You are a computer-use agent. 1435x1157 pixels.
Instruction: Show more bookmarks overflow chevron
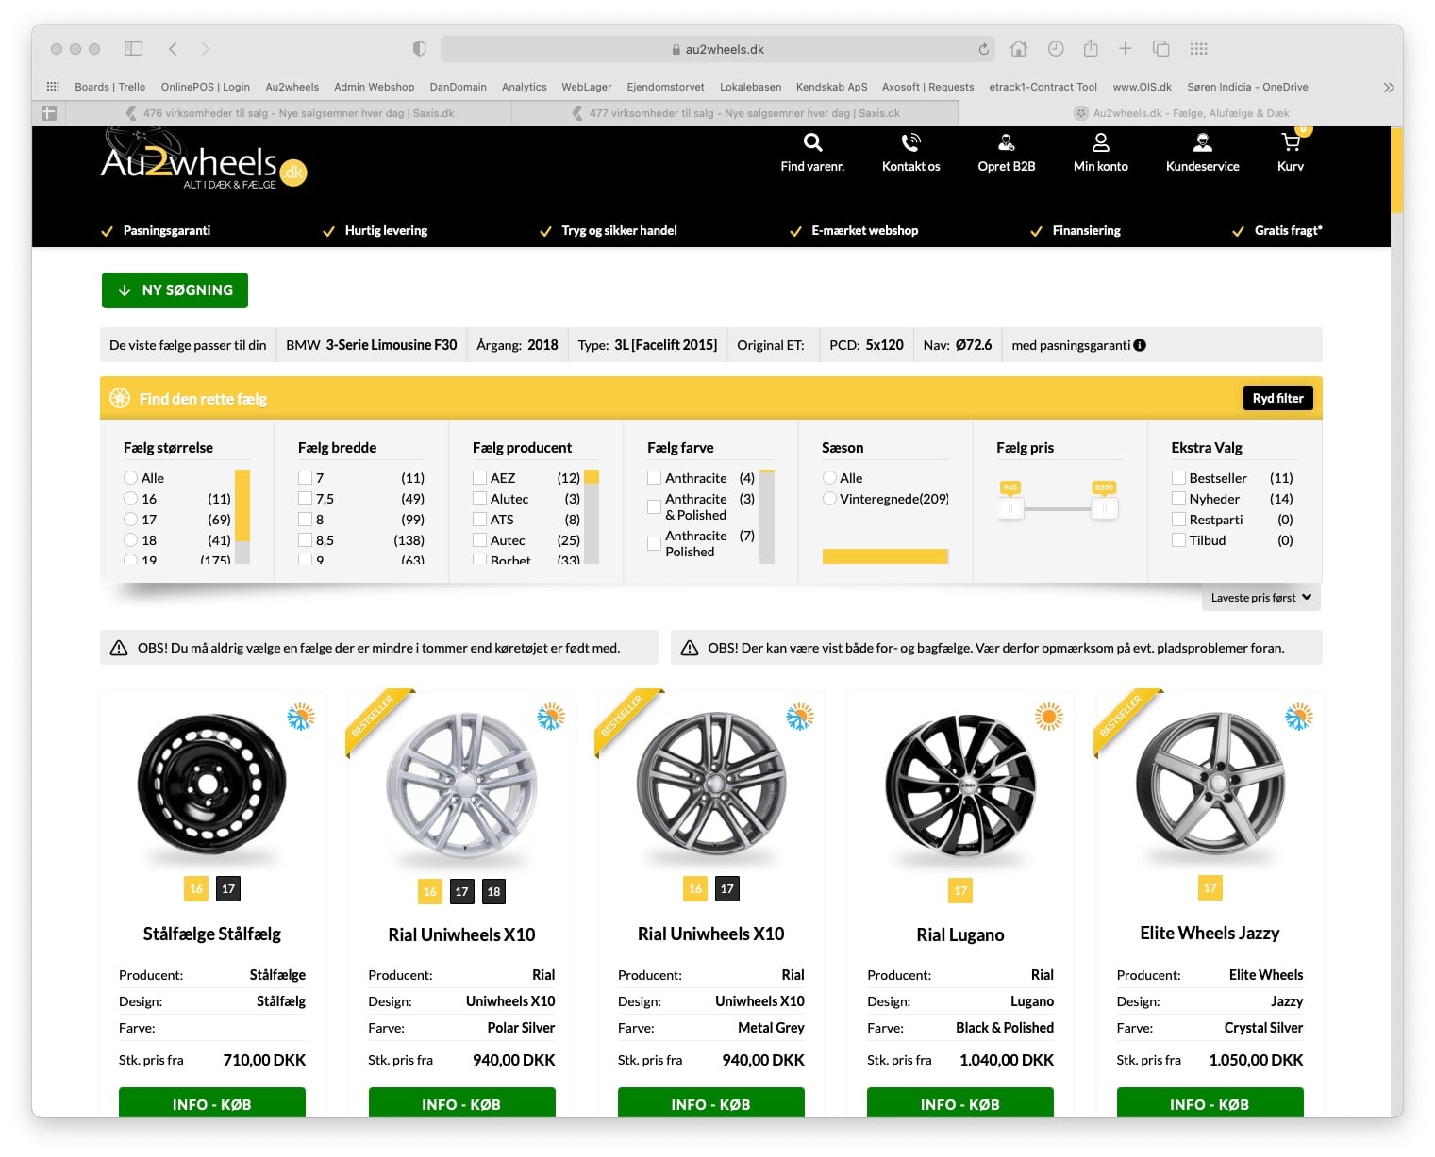click(x=1388, y=87)
